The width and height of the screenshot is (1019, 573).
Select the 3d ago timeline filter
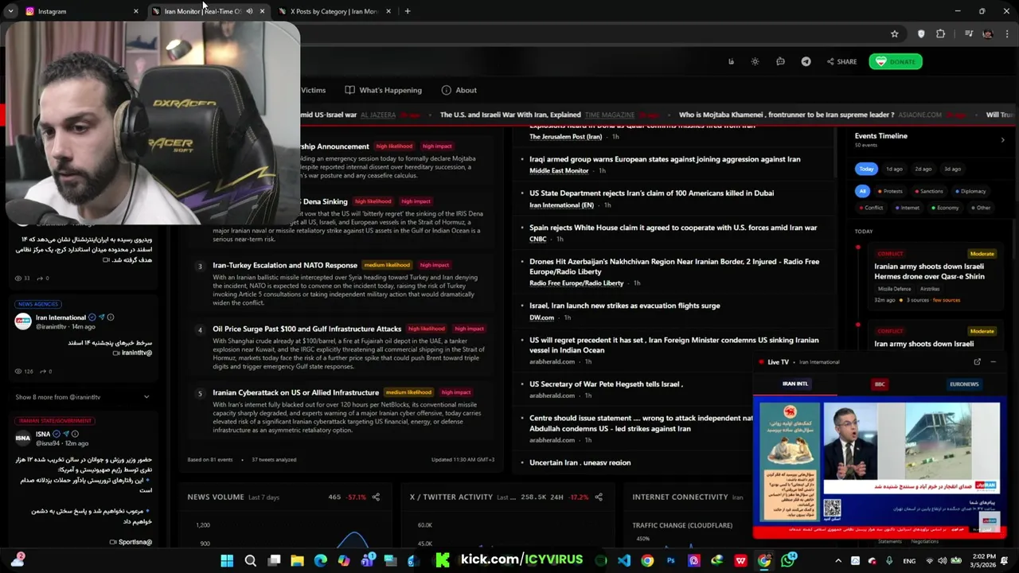tap(952, 169)
